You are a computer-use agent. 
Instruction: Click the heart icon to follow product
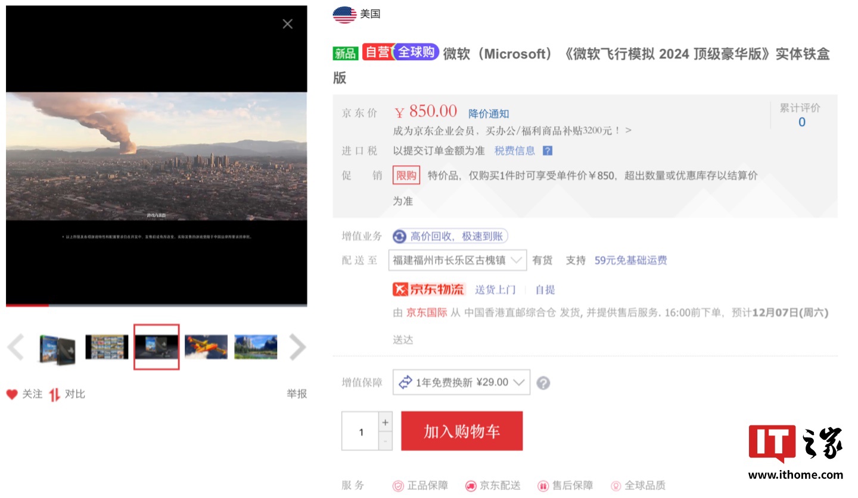(x=12, y=394)
